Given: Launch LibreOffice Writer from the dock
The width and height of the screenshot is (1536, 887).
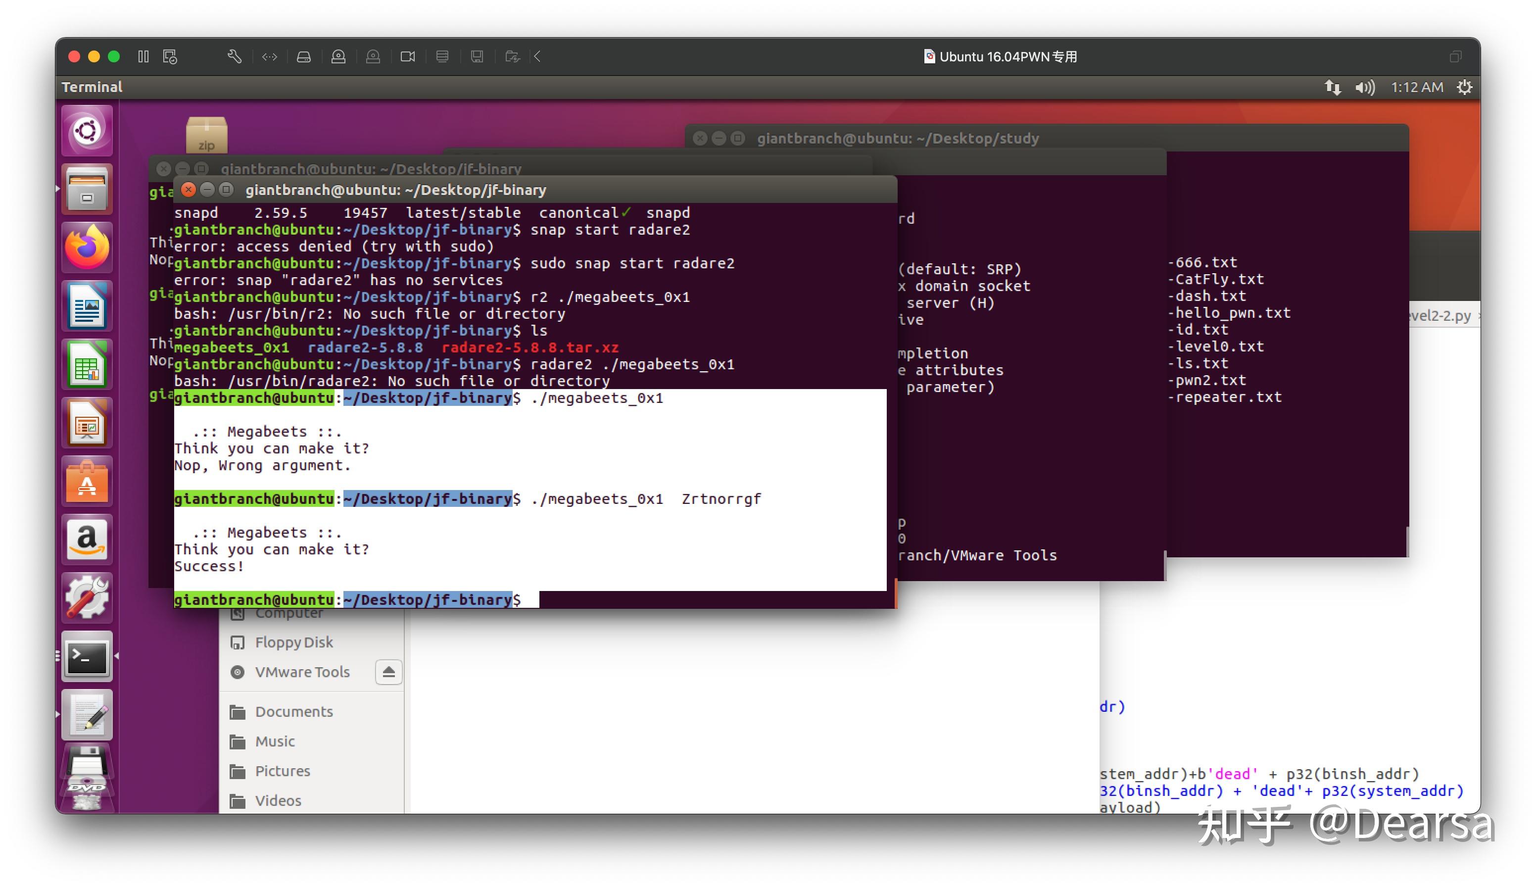Looking at the screenshot, I should (87, 305).
